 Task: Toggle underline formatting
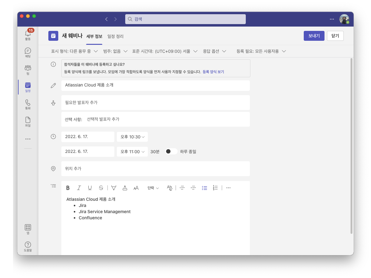coord(90,188)
